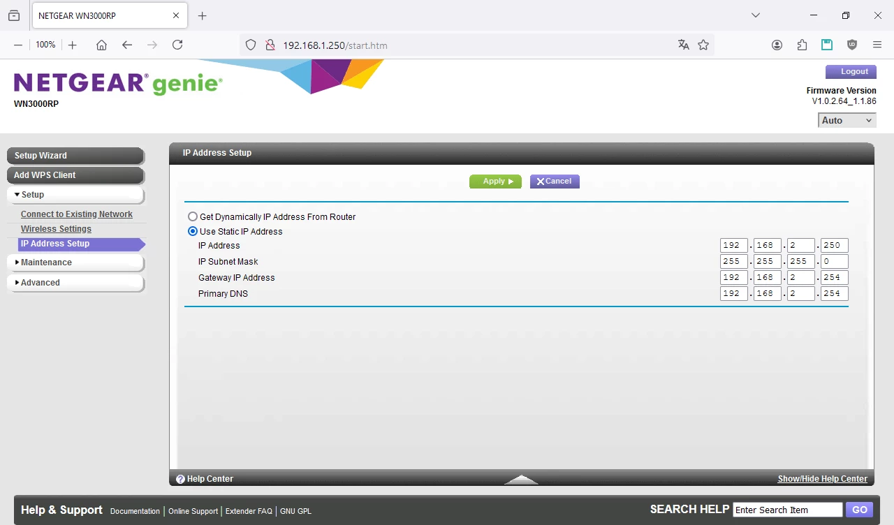The image size is (894, 525).
Task: Bookmark this page with the star icon
Action: (x=703, y=45)
